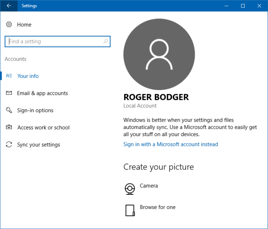Select Access work or school

point(43,127)
